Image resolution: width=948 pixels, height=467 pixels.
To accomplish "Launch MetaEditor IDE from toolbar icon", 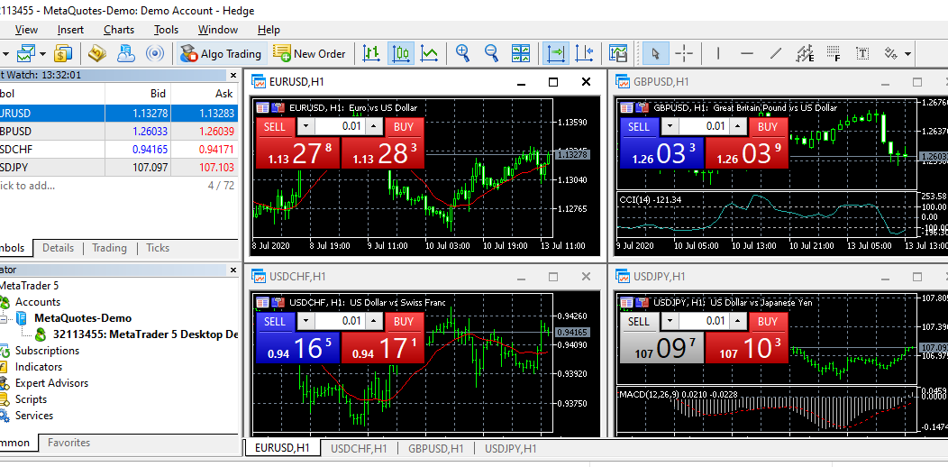I will [96, 54].
